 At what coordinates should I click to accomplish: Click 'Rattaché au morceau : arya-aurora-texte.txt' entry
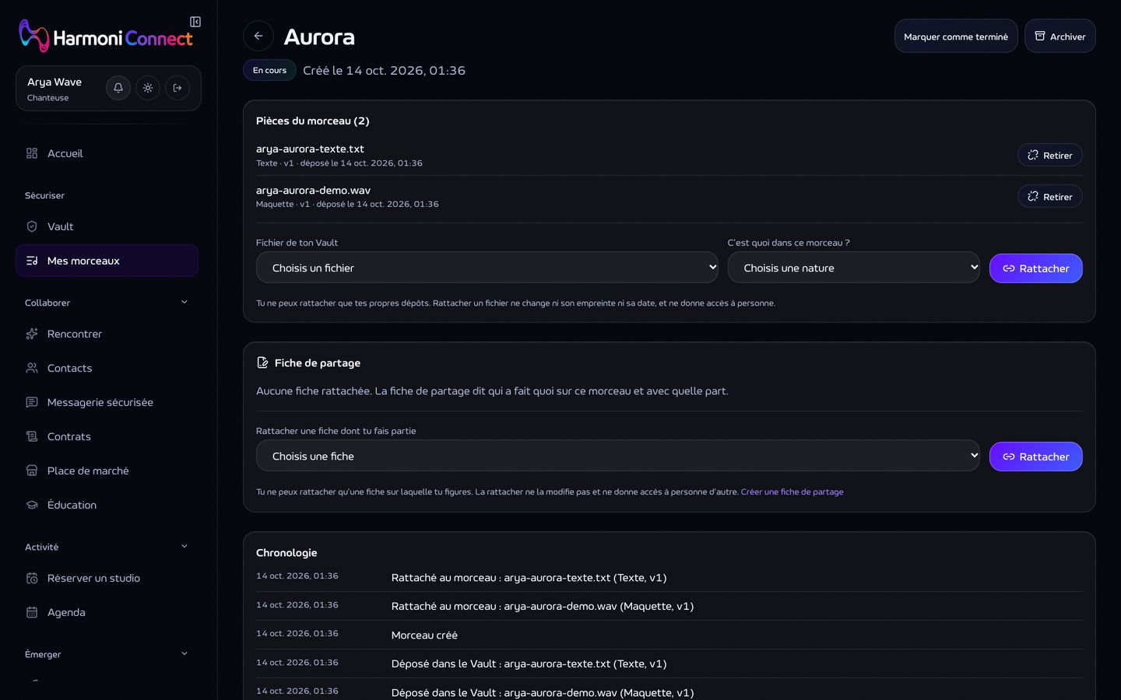pos(529,578)
